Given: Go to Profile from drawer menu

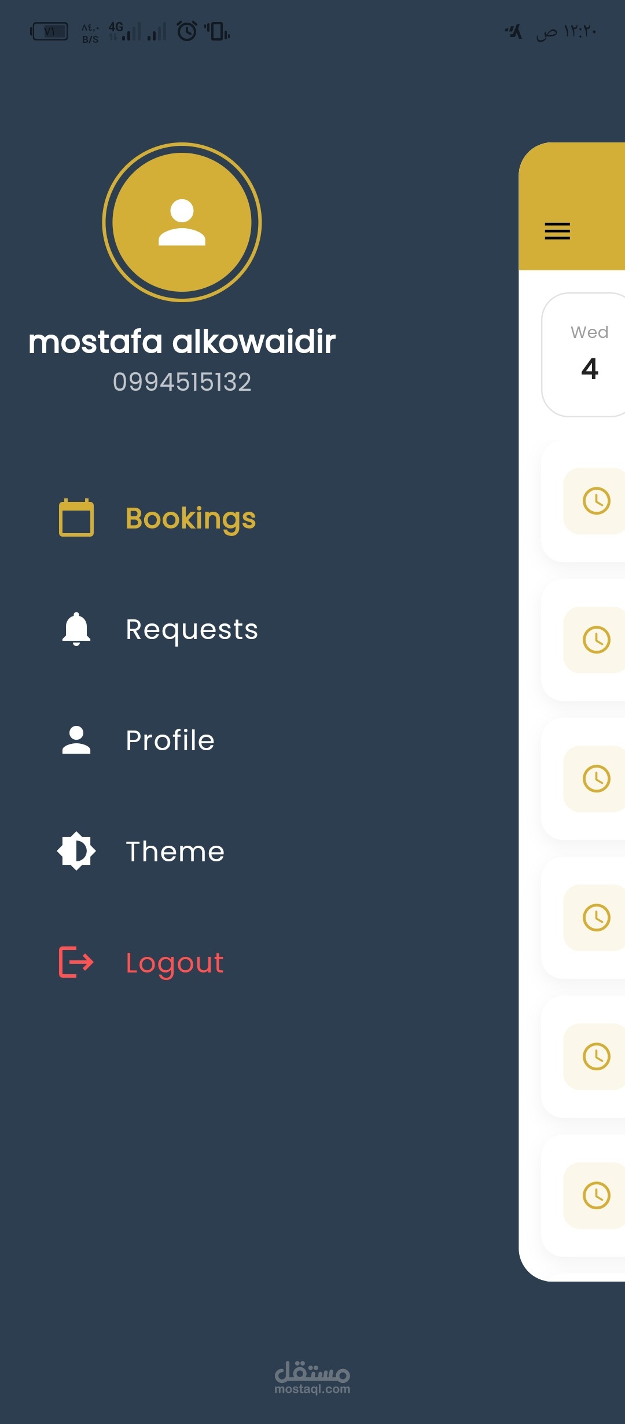Looking at the screenshot, I should tap(170, 740).
